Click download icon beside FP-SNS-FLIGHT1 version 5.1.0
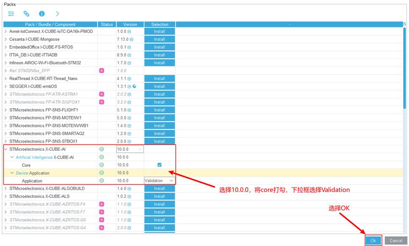This screenshot has width=409, height=246. 129,110
